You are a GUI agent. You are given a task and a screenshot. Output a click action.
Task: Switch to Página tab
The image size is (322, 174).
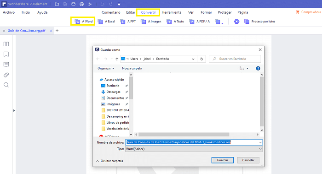point(243,12)
